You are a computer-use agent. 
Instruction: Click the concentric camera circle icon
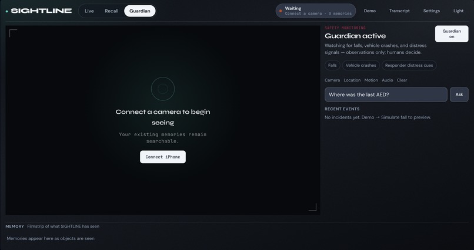point(163,89)
